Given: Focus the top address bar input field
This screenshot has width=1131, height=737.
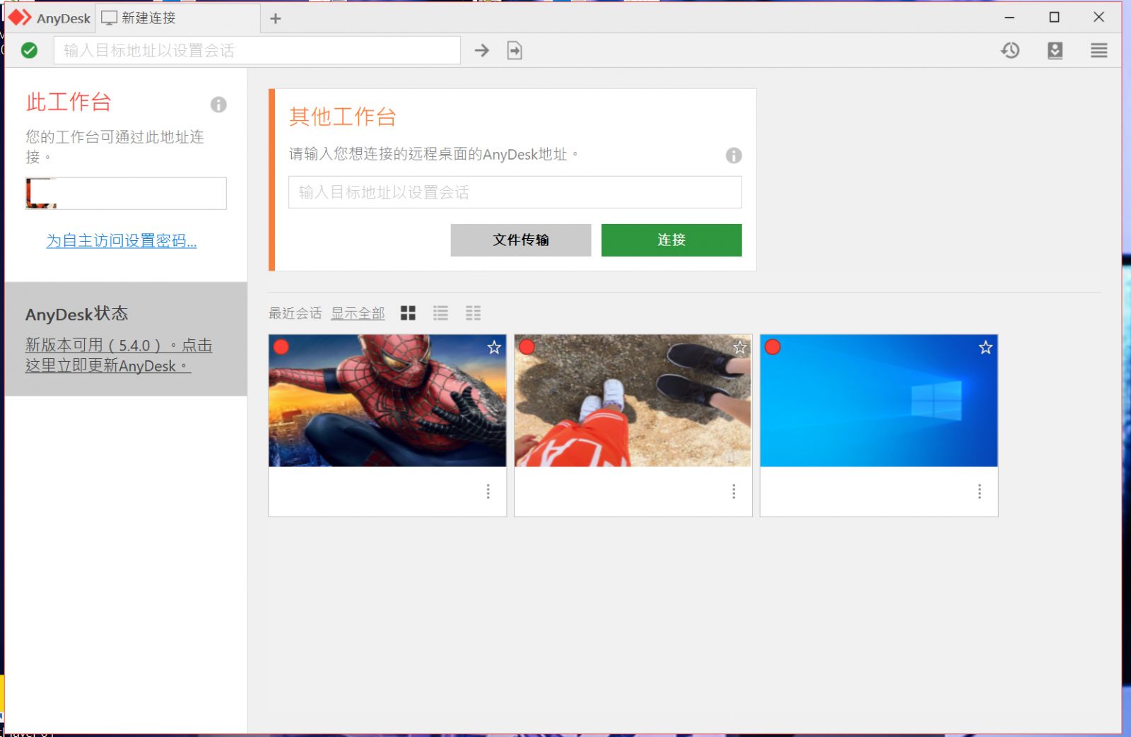Looking at the screenshot, I should point(257,50).
